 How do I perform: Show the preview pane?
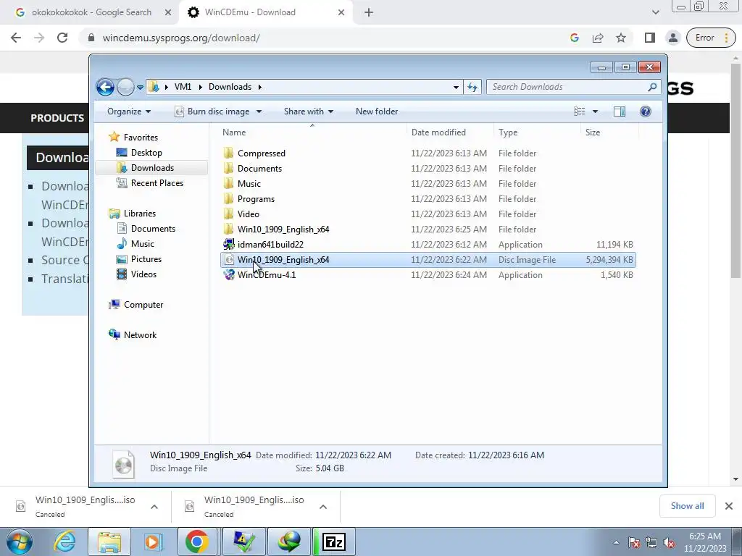[x=620, y=111]
